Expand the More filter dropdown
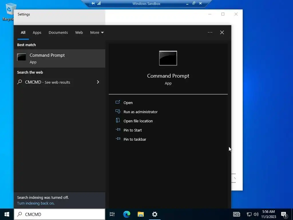The height and width of the screenshot is (220, 293). (x=97, y=32)
